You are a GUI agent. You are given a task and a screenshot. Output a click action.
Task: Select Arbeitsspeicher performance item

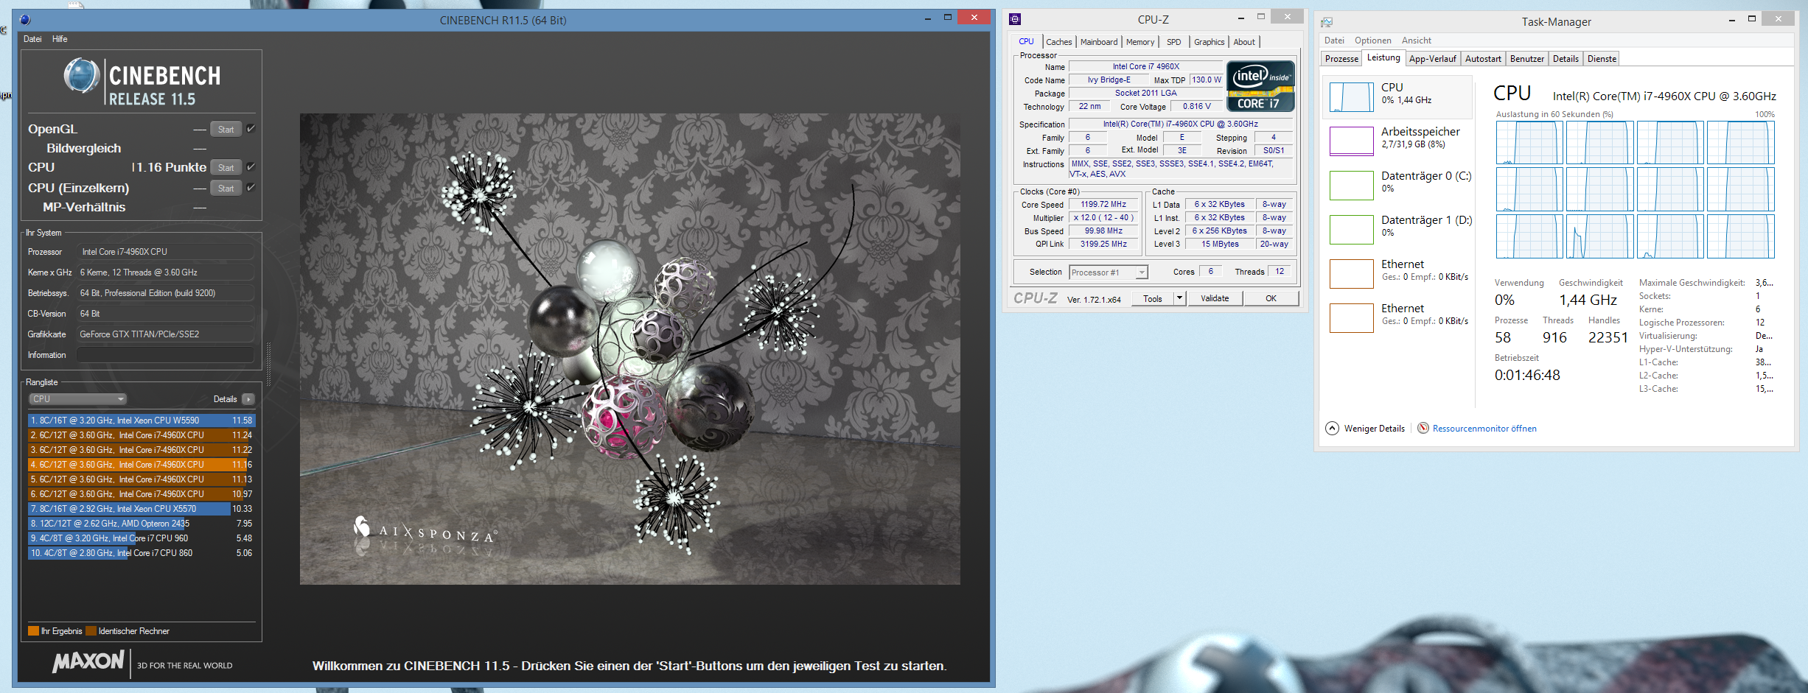click(1398, 141)
